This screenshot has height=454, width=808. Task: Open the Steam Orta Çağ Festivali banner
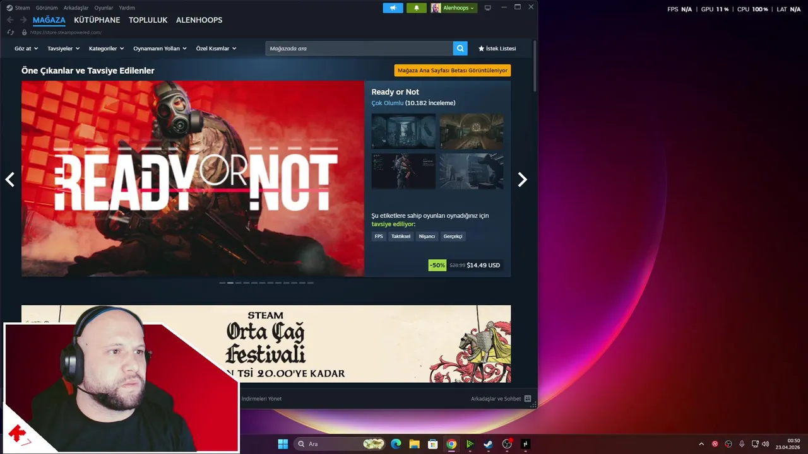click(x=266, y=344)
